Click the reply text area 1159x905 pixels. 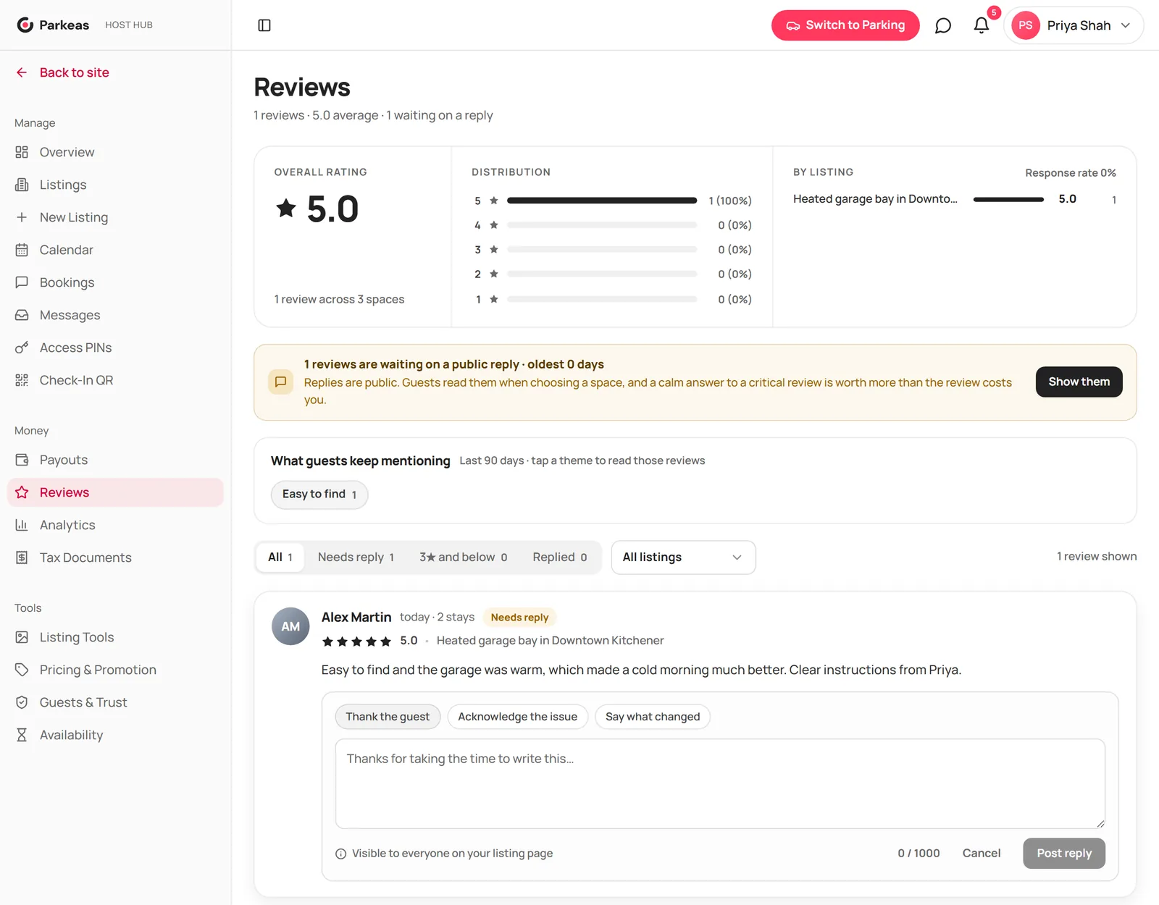[720, 783]
